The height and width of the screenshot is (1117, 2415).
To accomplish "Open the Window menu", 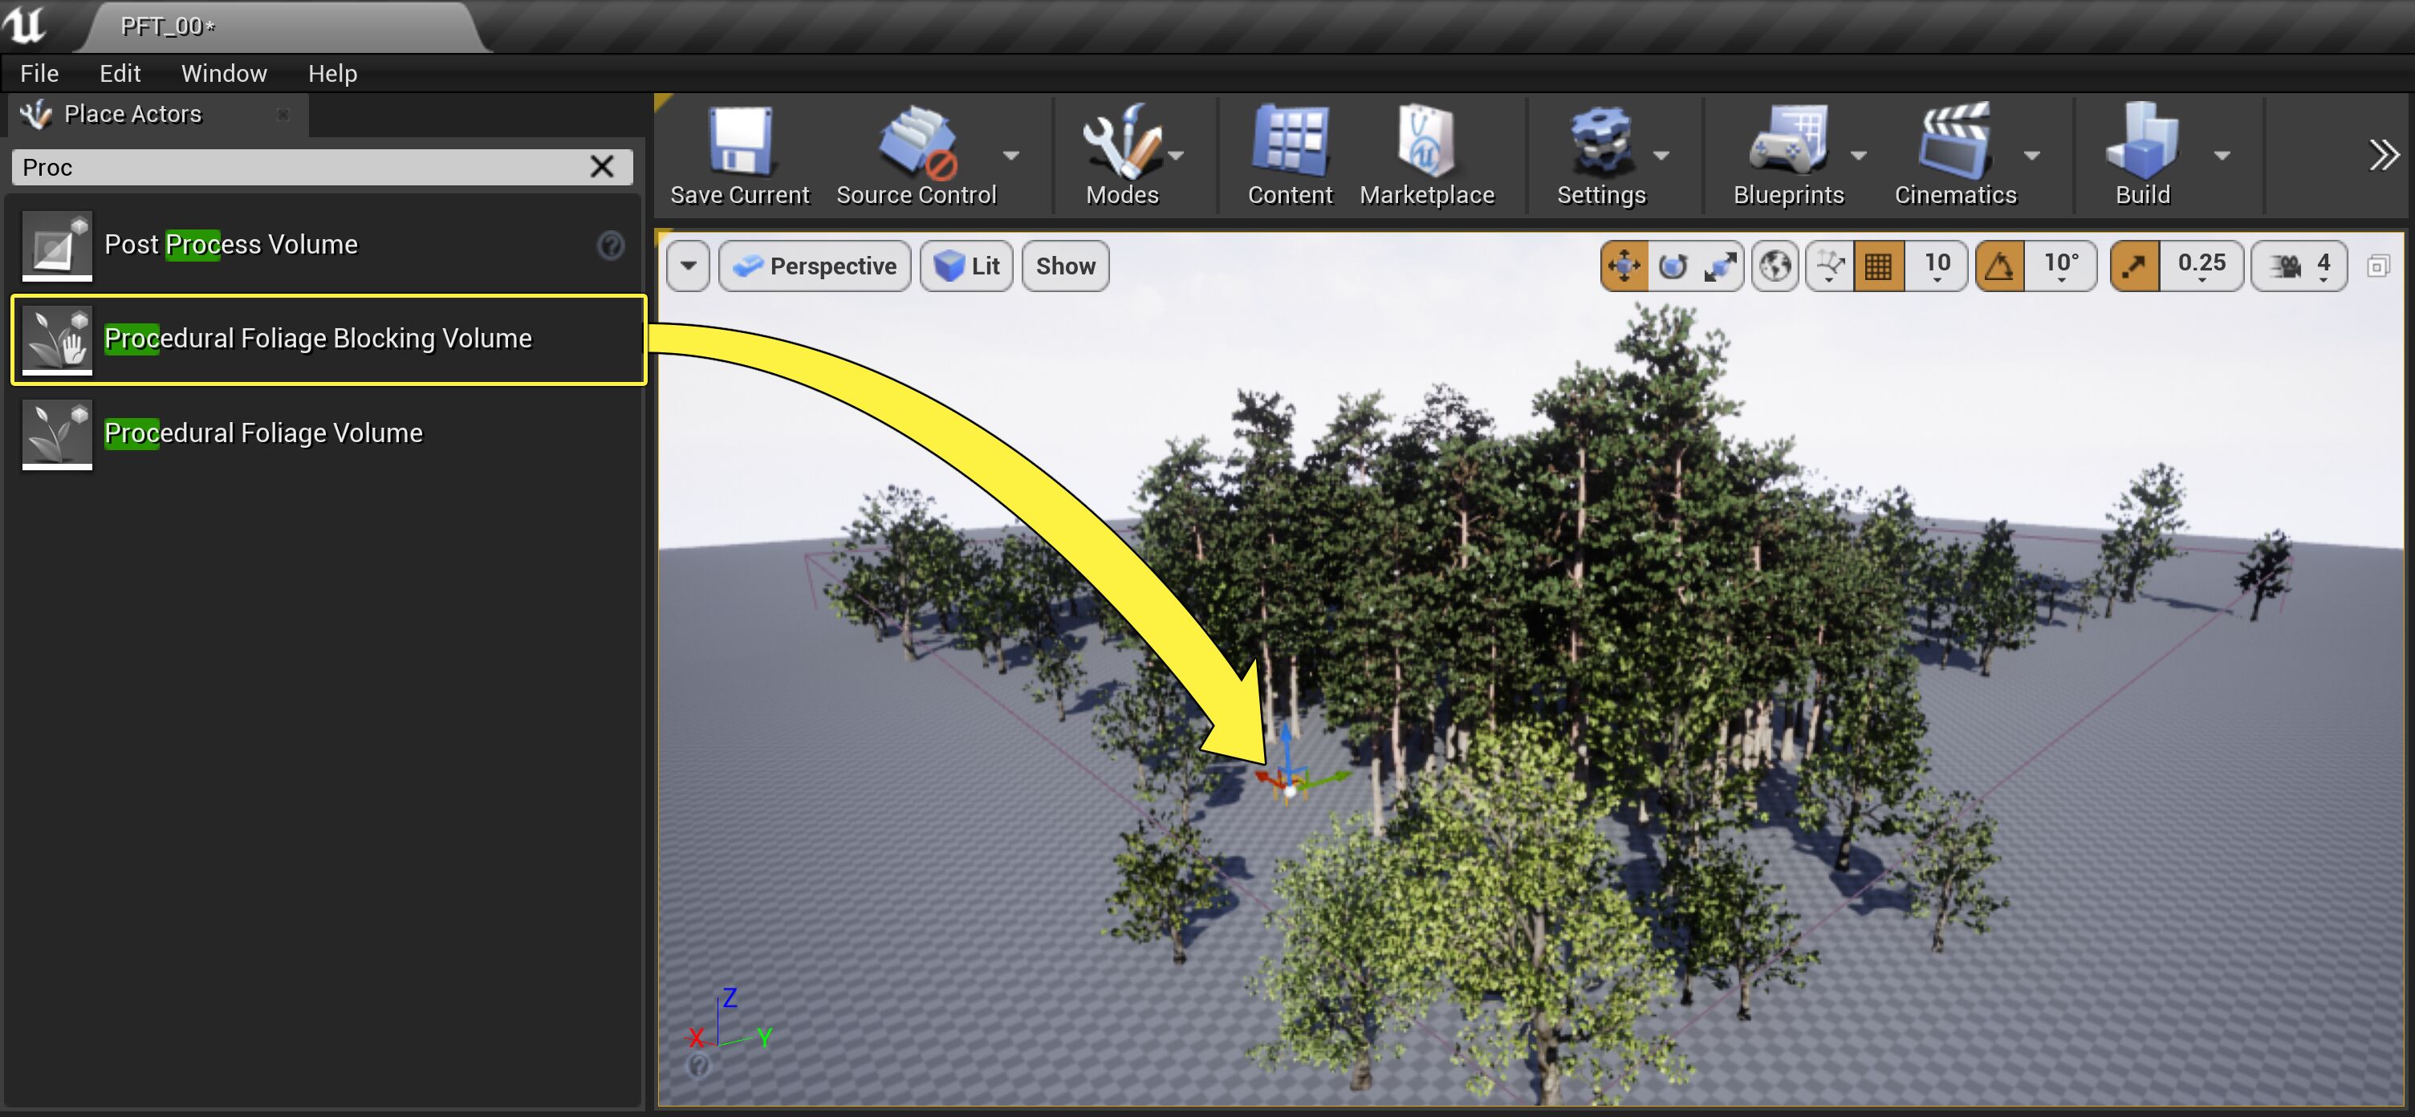I will click(x=223, y=73).
